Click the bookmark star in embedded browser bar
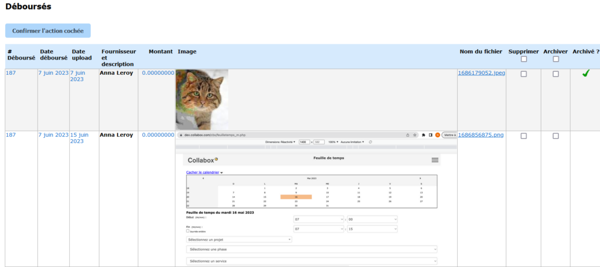The height and width of the screenshot is (267, 600). coord(415,135)
